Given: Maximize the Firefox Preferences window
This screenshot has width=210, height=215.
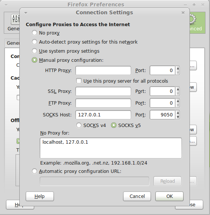Looking at the screenshot, I should click(x=194, y=5).
